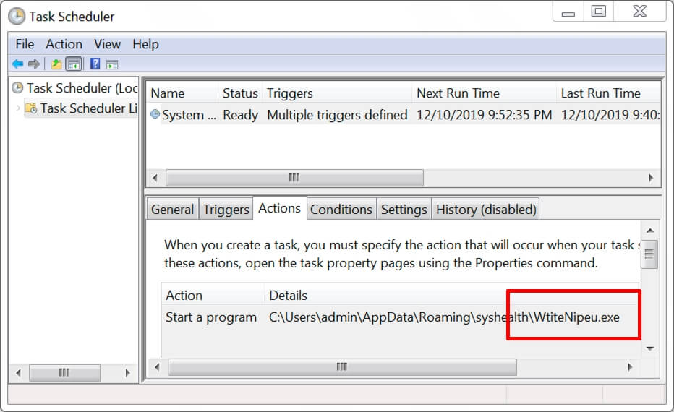Screen dimensions: 674x412
Task: Click the clock icon beside System task row
Action: 155,114
